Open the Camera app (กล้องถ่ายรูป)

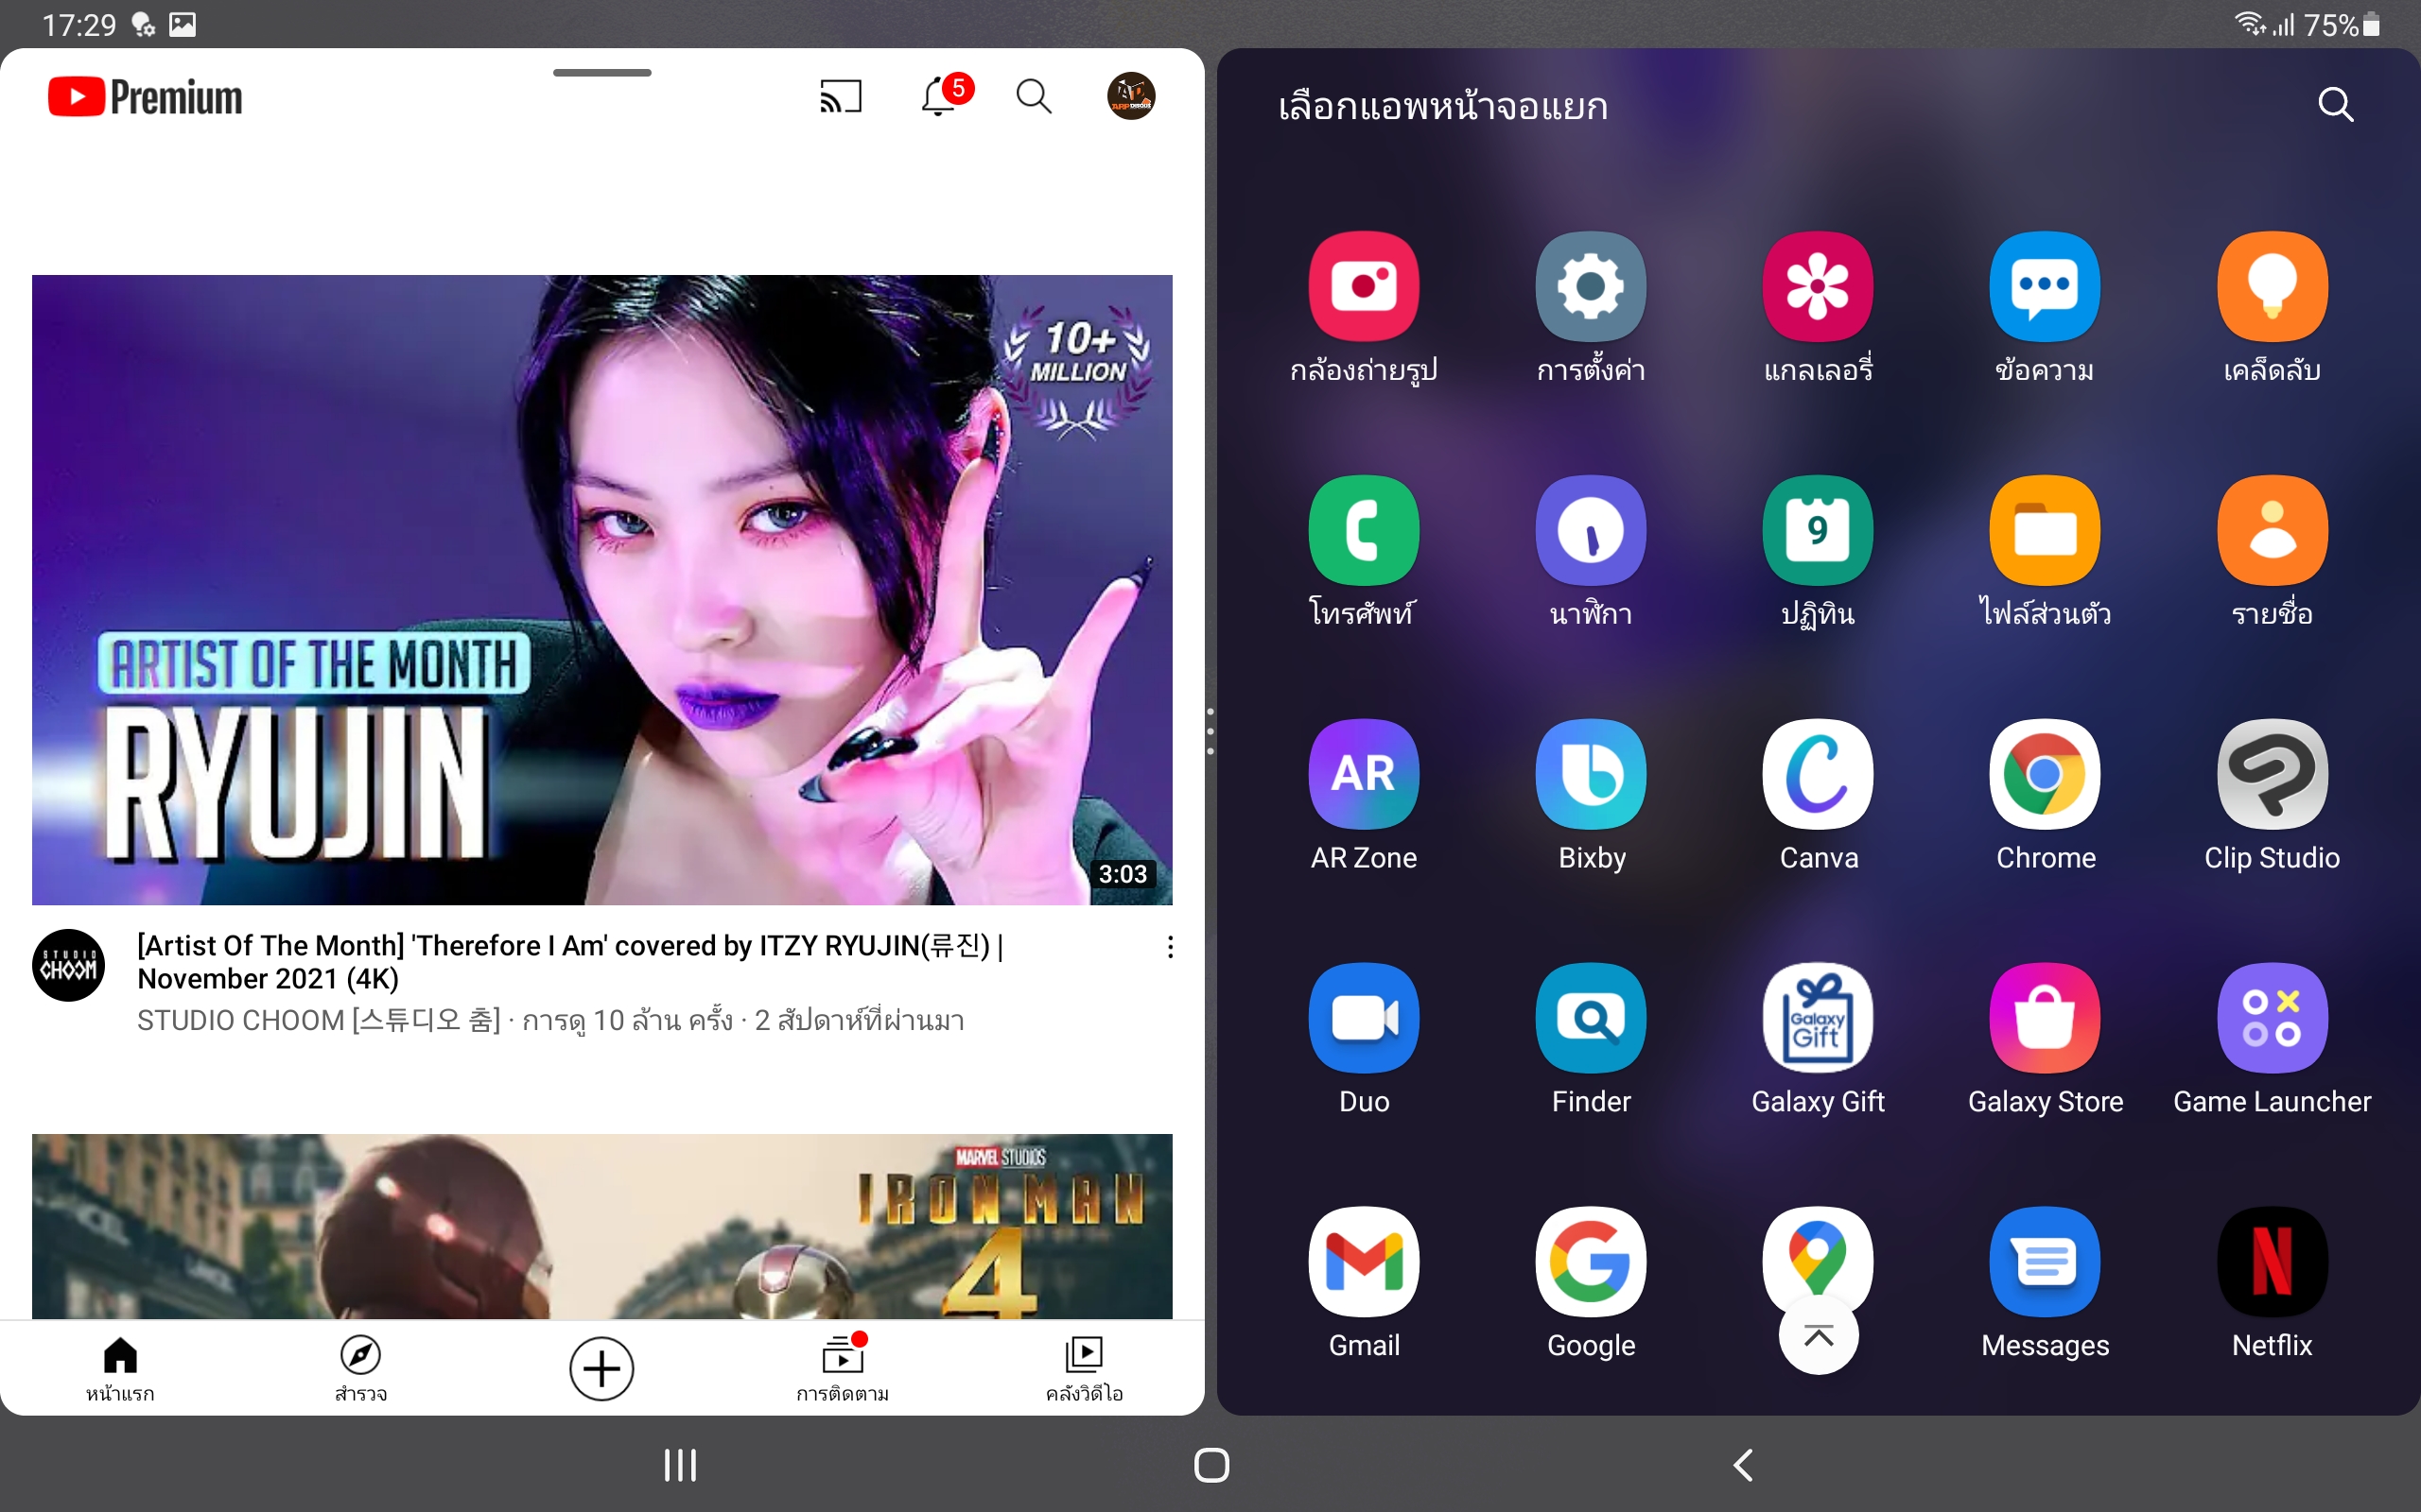tap(1364, 287)
